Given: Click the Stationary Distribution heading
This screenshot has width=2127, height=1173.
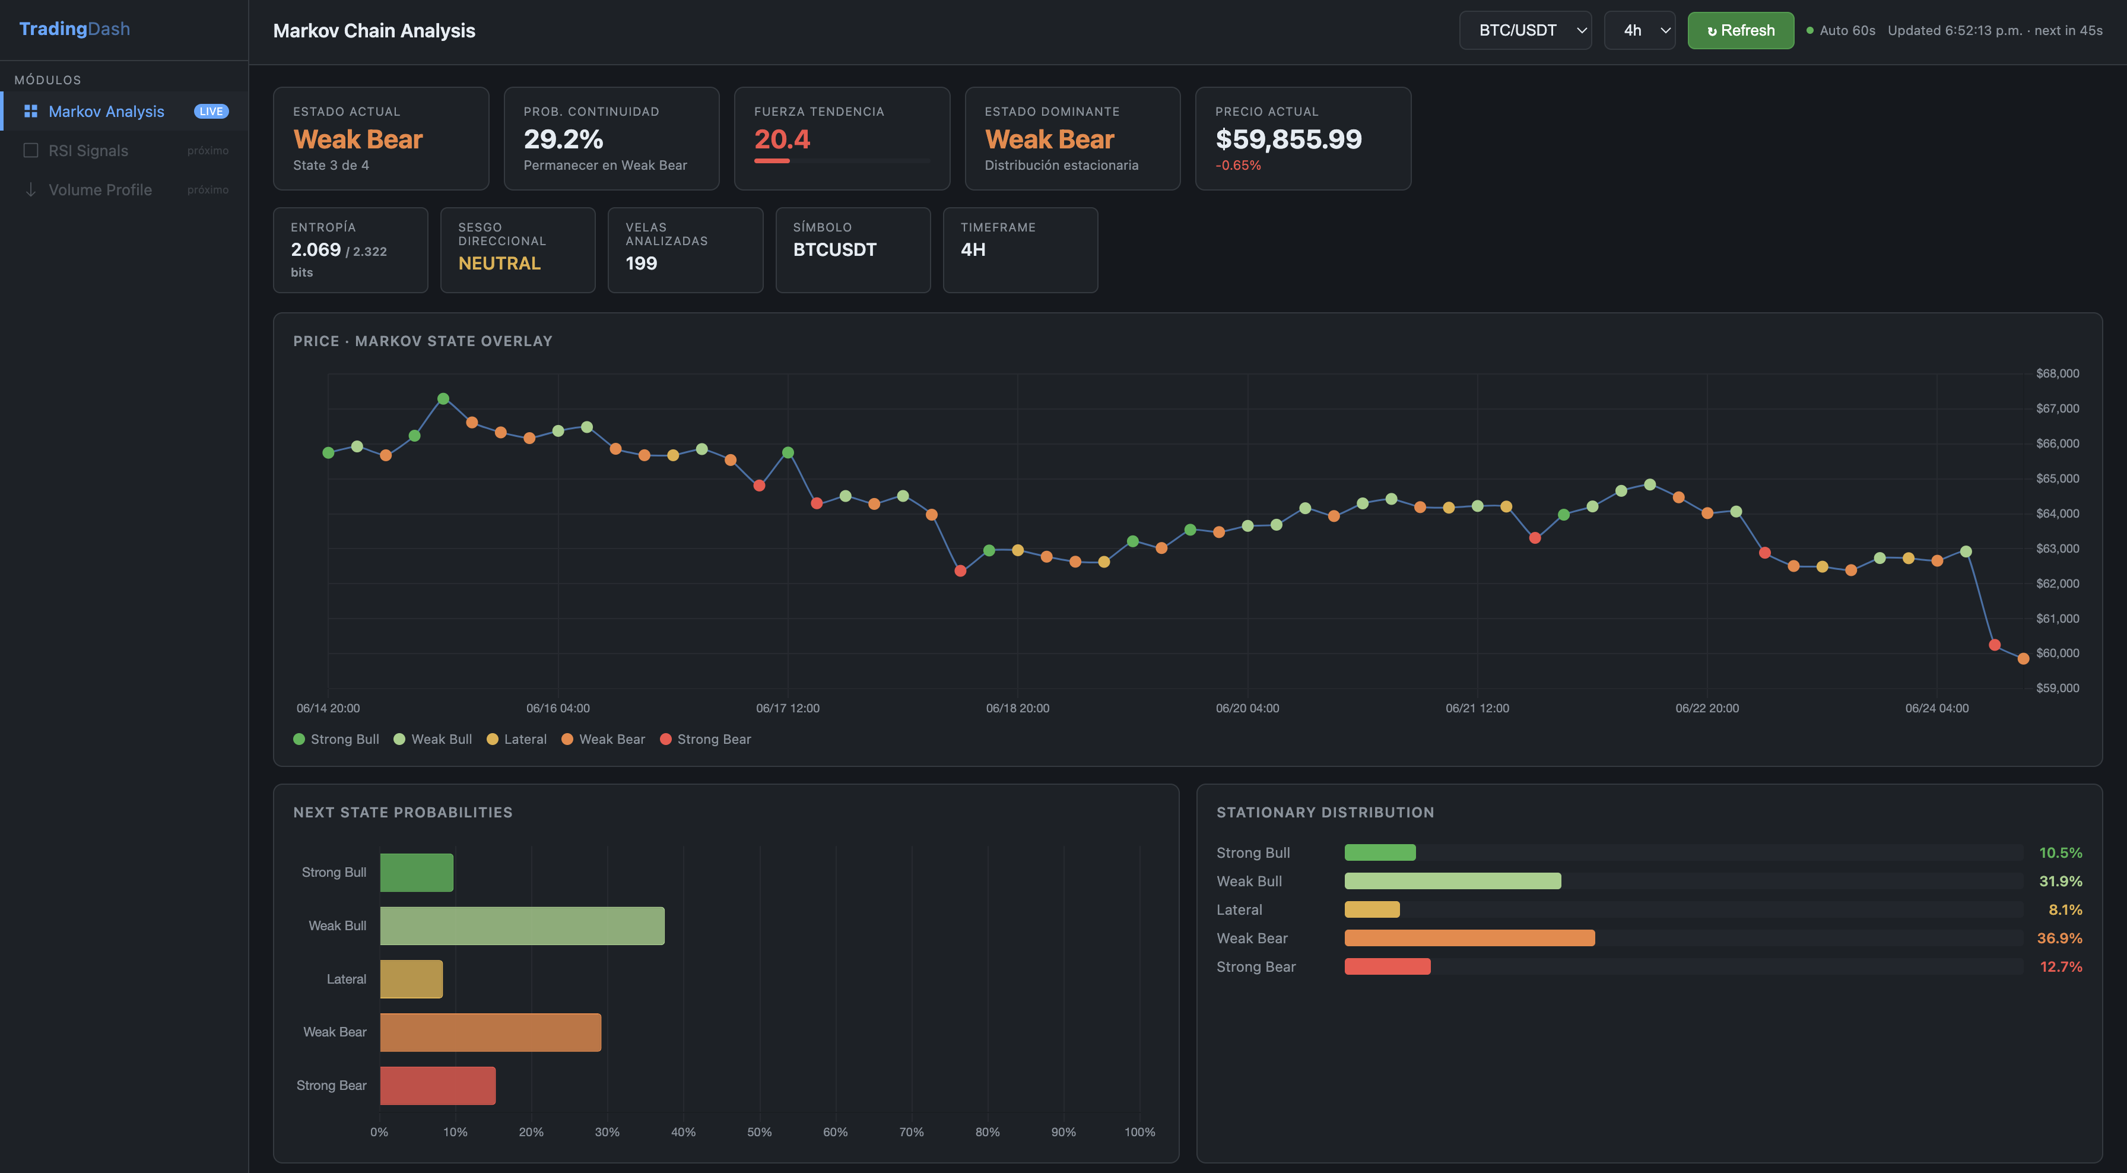Looking at the screenshot, I should click(1325, 812).
